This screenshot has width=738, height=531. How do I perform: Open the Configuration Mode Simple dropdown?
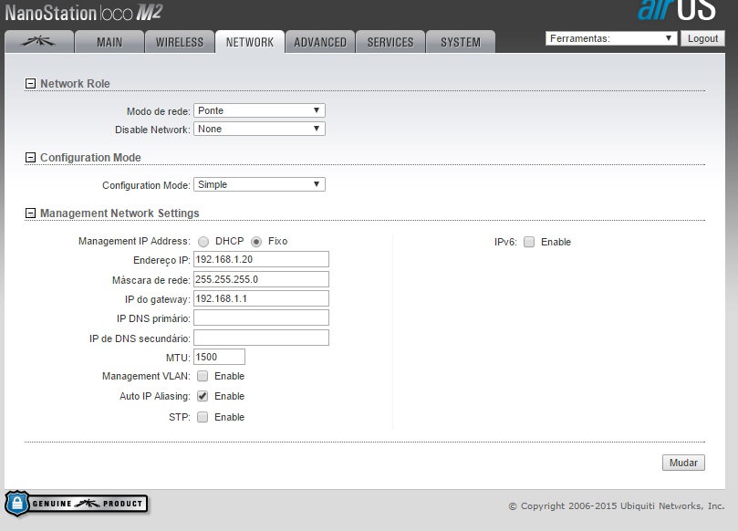[259, 184]
